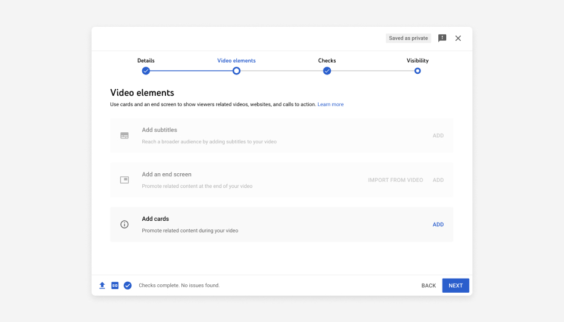Click IMPORT FROM VIDEO for end screen
The height and width of the screenshot is (322, 564).
click(x=395, y=180)
